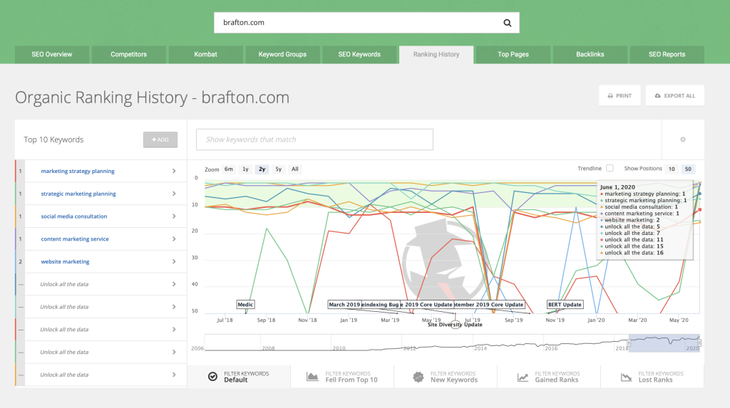Open the SEO Keywords tab
The height and width of the screenshot is (408, 730).
(359, 54)
